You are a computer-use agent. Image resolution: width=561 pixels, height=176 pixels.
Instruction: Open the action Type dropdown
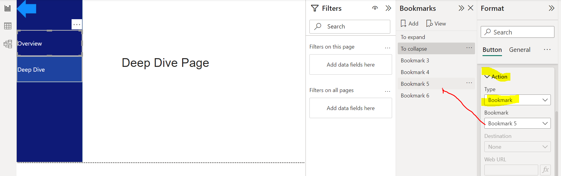pyautogui.click(x=517, y=100)
